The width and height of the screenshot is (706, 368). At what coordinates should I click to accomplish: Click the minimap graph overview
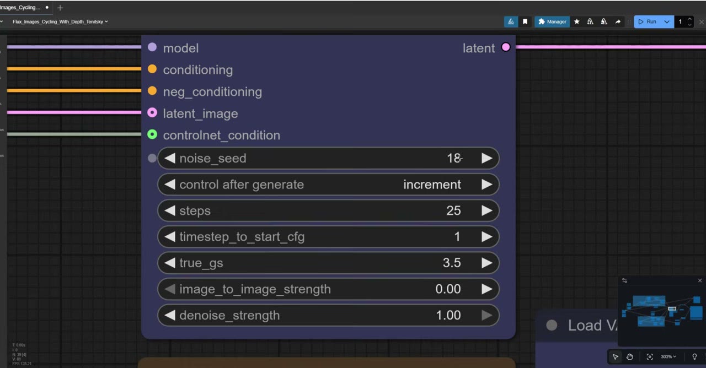662,311
